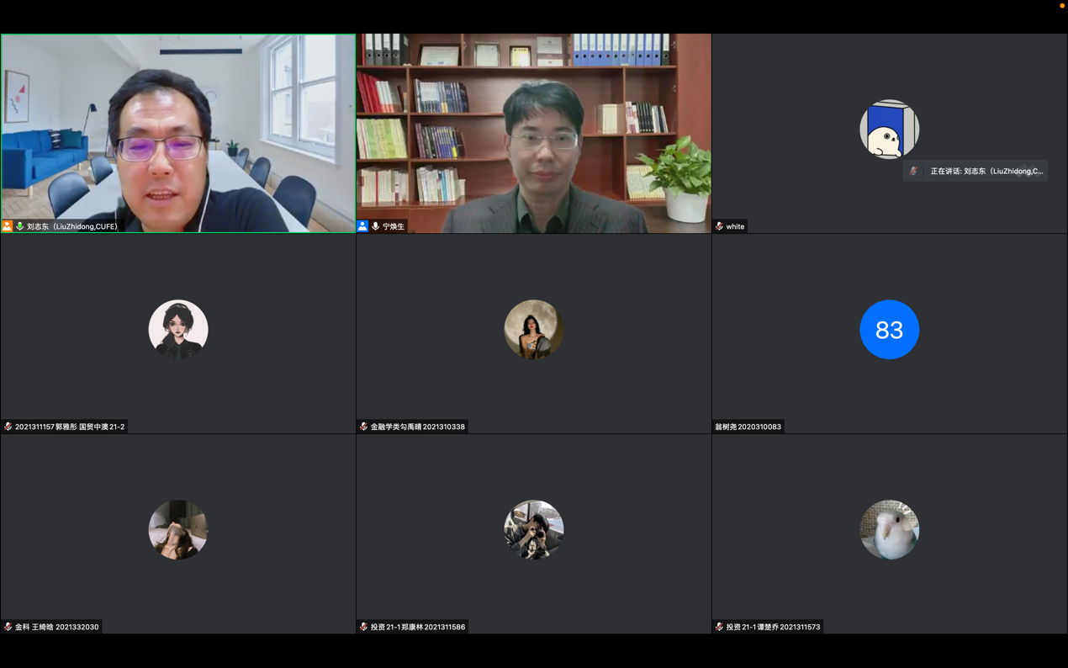Select the parrot avatar of 谭楚乔

(889, 529)
